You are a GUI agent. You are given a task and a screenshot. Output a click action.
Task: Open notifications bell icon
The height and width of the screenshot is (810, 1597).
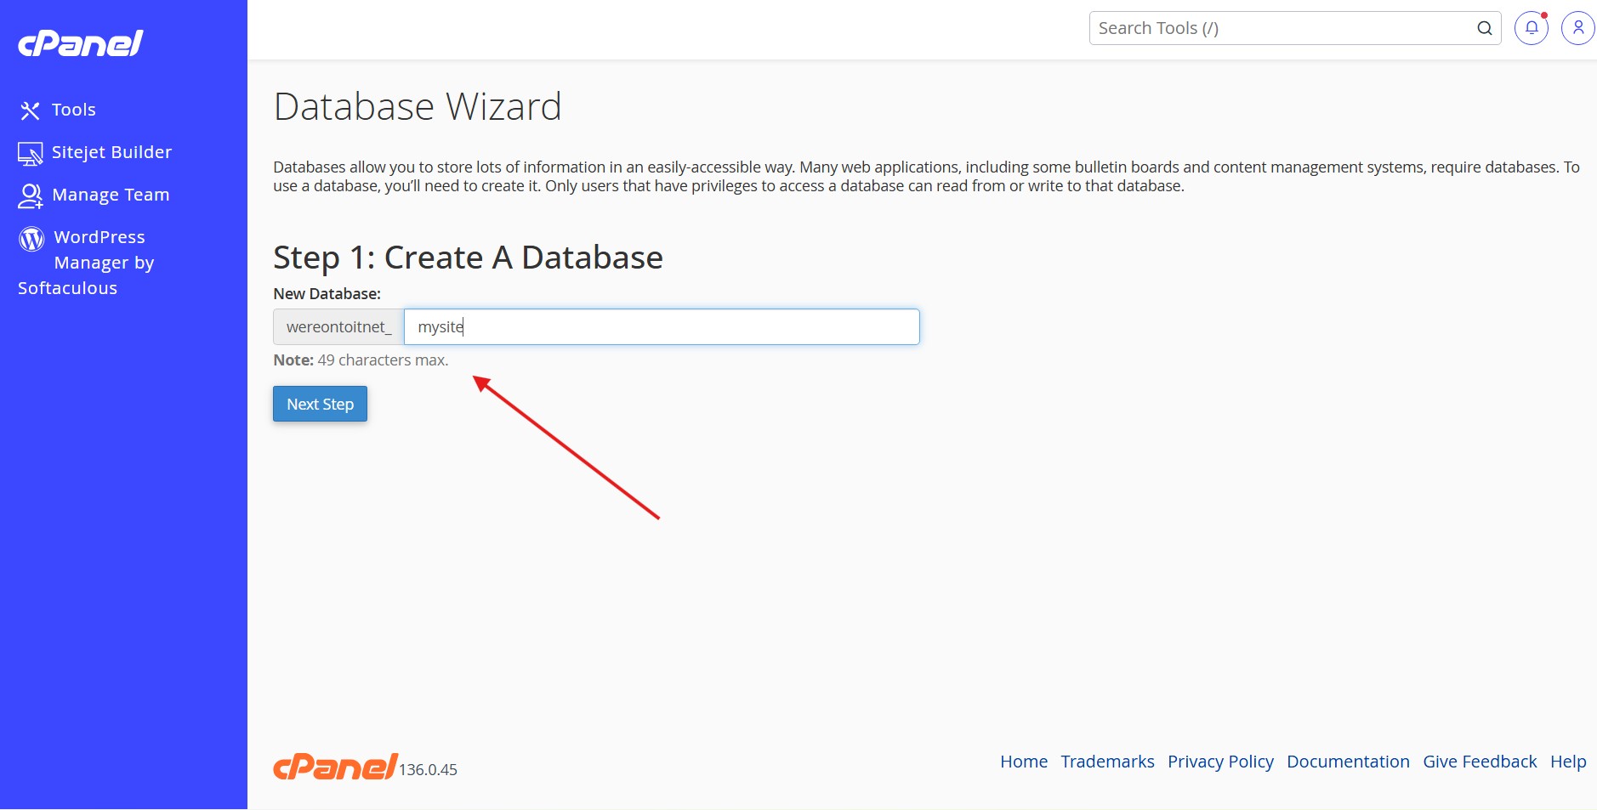tap(1532, 28)
